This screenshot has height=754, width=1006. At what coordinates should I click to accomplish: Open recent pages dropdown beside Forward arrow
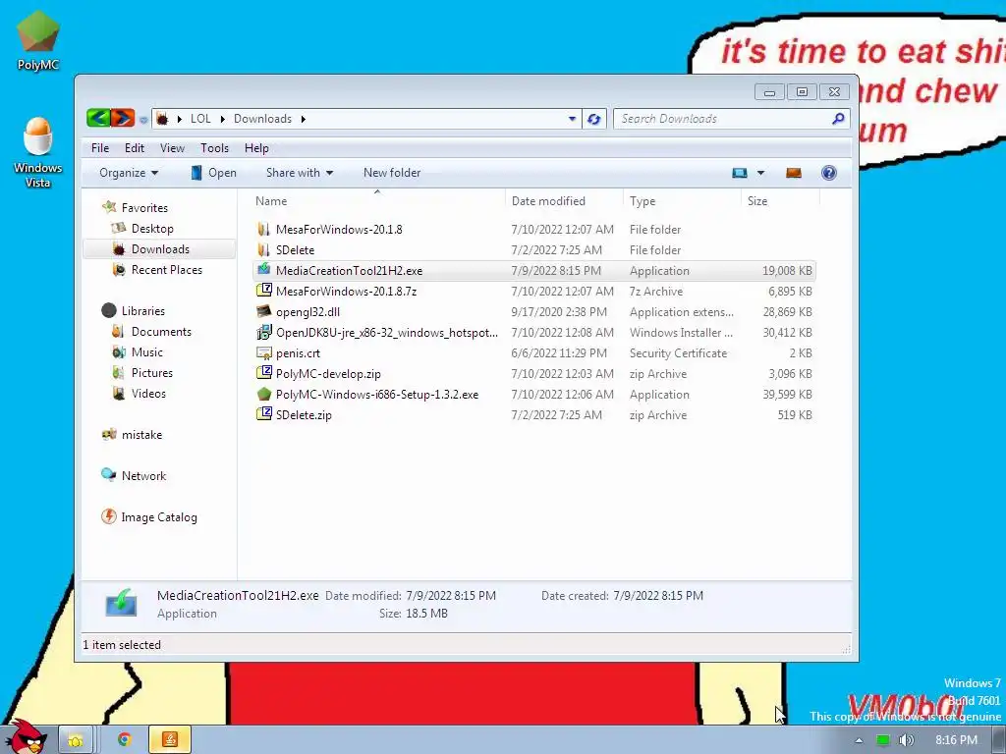143,119
